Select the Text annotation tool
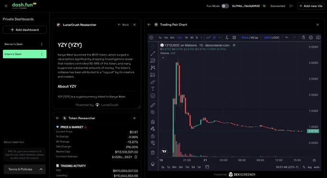Viewport: 327px width, 178px height. tap(153, 89)
